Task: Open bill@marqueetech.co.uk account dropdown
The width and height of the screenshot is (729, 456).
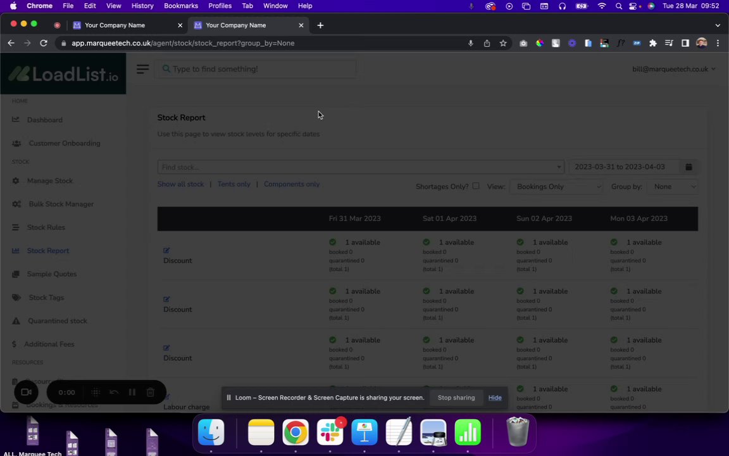Action: pos(673,69)
